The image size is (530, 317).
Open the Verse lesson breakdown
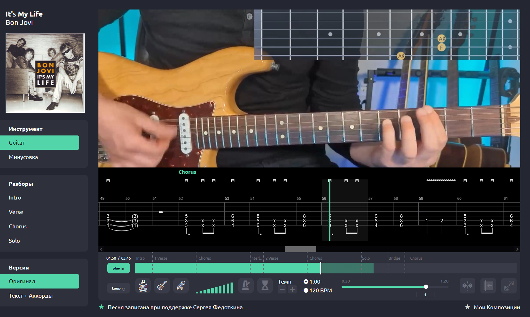coord(16,212)
